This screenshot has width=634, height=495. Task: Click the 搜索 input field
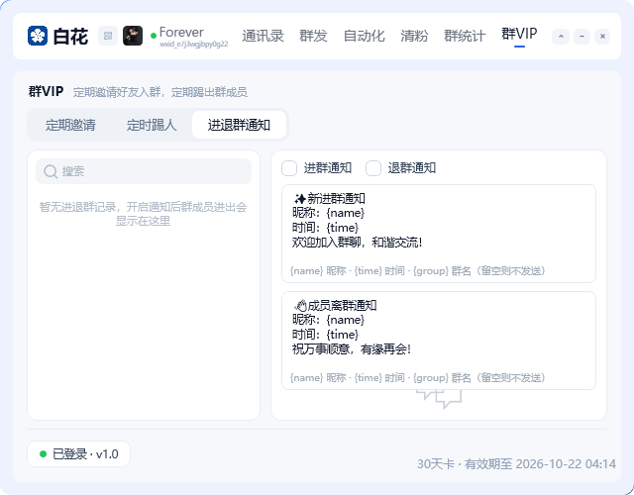pos(144,171)
